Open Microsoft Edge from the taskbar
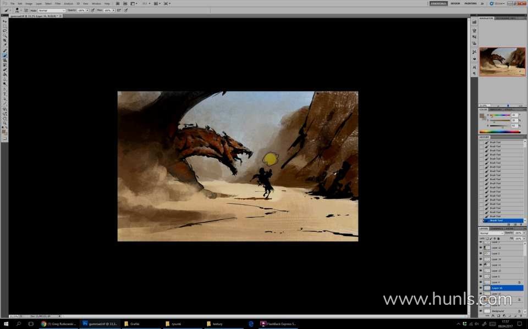 click(x=251, y=324)
